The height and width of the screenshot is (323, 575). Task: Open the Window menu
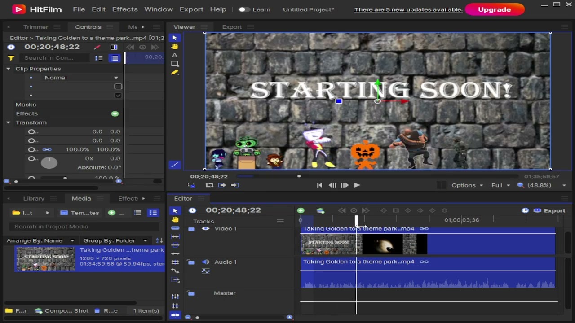159,9
